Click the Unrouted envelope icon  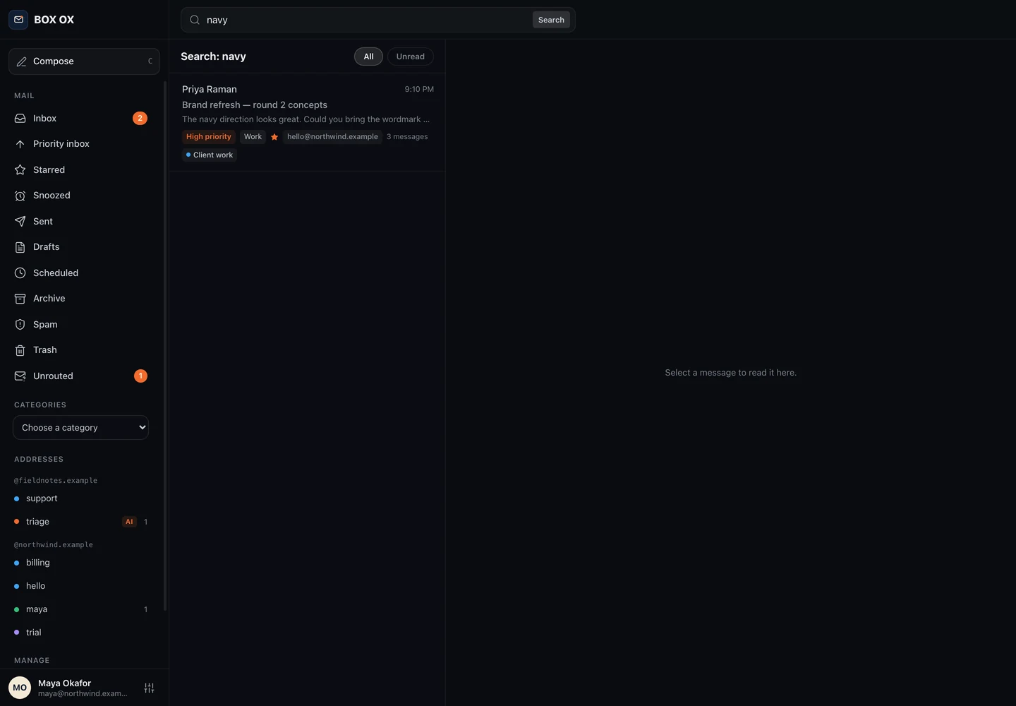click(20, 376)
